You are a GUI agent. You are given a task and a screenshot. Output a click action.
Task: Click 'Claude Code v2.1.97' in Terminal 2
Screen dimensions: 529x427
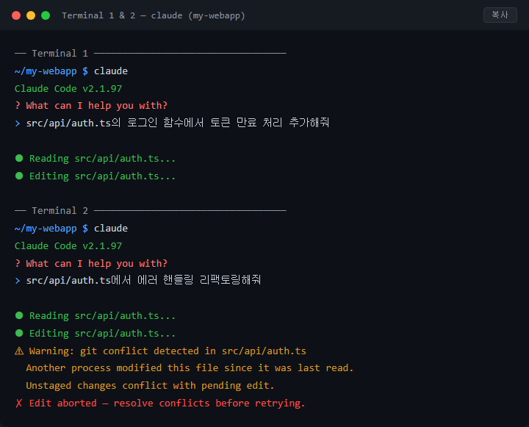(68, 245)
